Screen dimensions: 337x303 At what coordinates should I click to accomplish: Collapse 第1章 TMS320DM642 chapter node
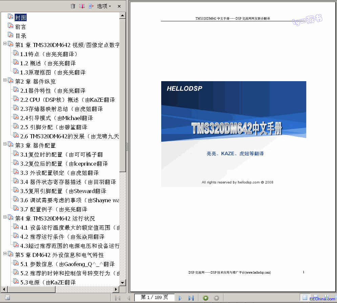(x=5, y=44)
